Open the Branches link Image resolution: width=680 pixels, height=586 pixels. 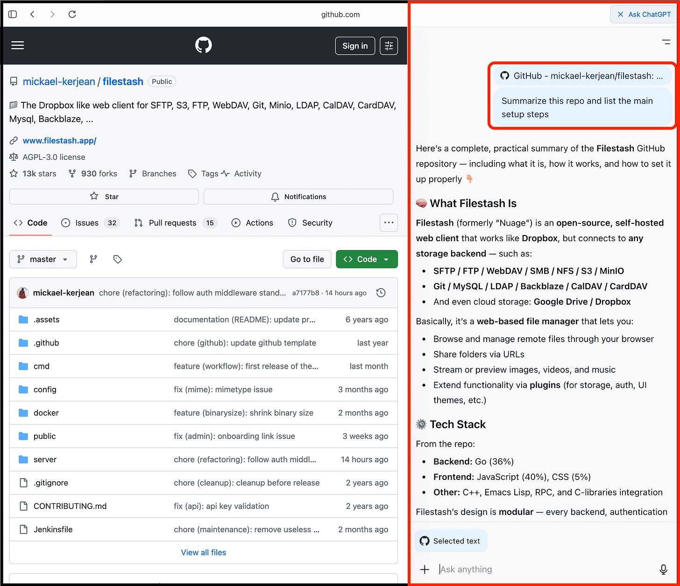point(153,174)
